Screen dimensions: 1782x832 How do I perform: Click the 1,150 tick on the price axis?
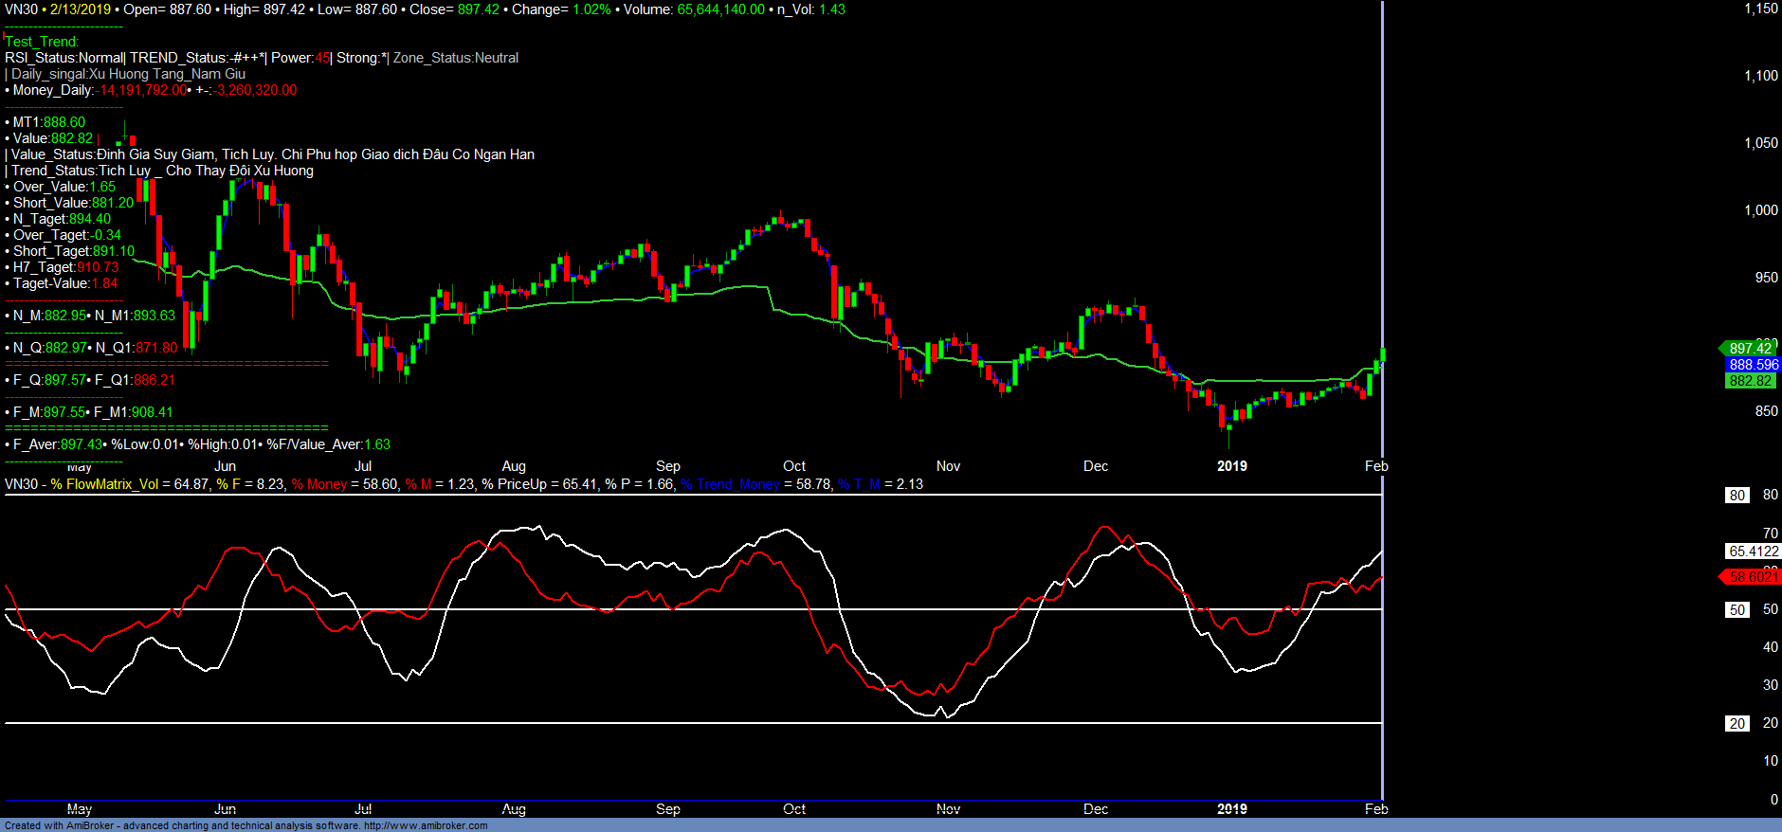point(1761,9)
